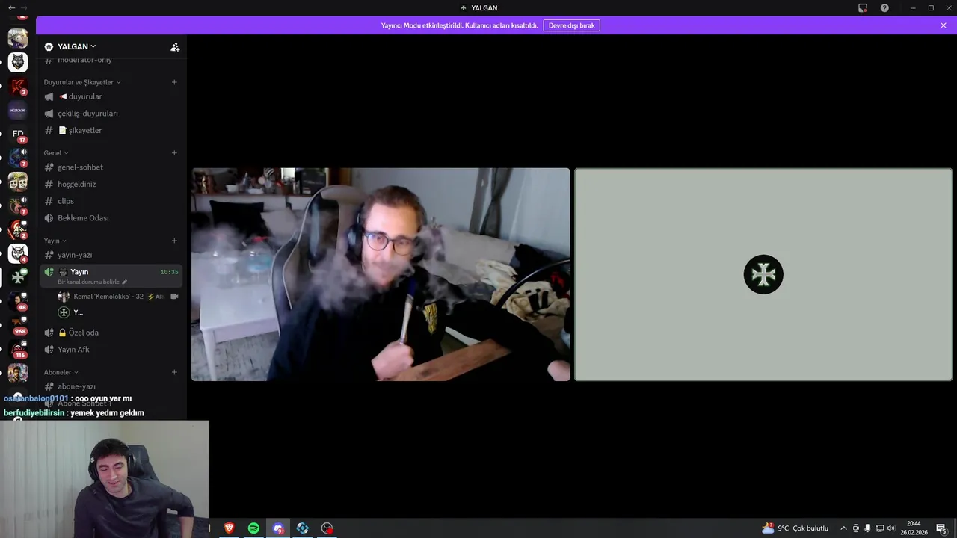Open the wolf logo server in server list
The width and height of the screenshot is (957, 538).
(18, 62)
